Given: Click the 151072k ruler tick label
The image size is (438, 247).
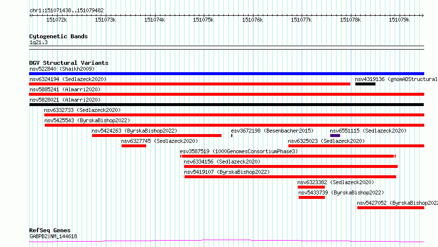Looking at the screenshot, I should [57, 20].
